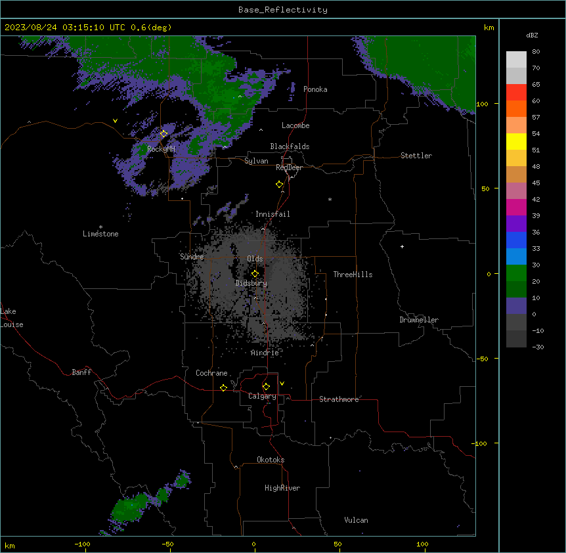Click the asterisk marker above Limestone
The height and width of the screenshot is (553, 566).
(100, 227)
